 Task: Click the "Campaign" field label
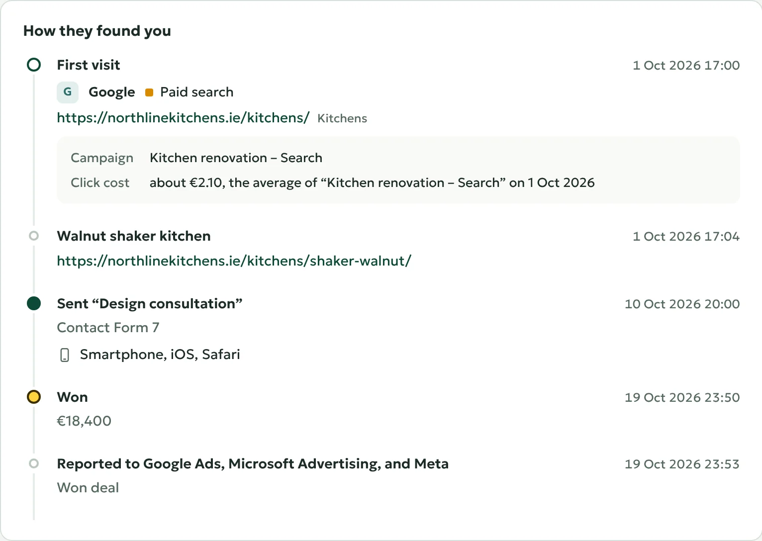[x=102, y=158]
